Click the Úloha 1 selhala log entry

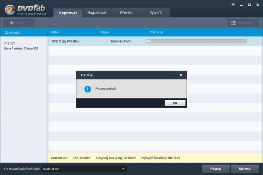(21, 49)
